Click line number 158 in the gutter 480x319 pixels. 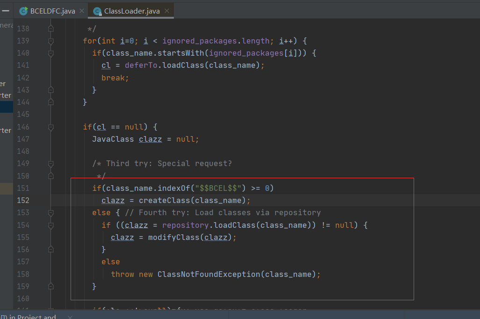(x=23, y=274)
